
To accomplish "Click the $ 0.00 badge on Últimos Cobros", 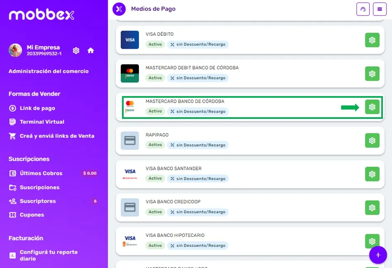I will 90,173.
